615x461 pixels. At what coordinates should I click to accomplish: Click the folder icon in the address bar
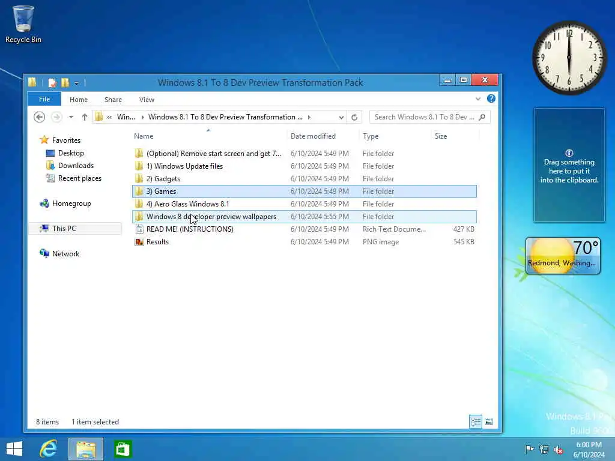[99, 117]
